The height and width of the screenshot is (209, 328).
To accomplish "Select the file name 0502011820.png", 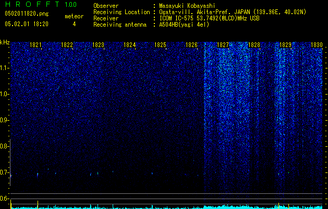I will 27,14.
